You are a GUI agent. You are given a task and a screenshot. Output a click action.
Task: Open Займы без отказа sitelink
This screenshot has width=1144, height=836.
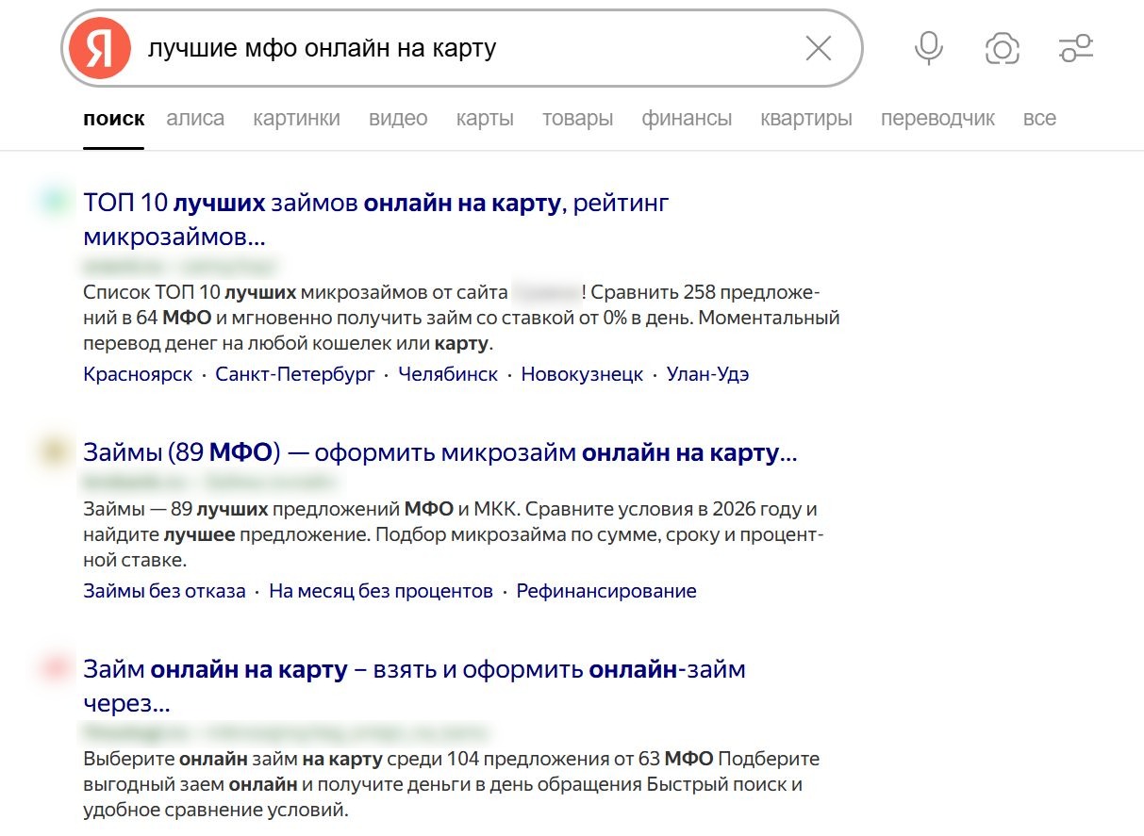click(164, 591)
